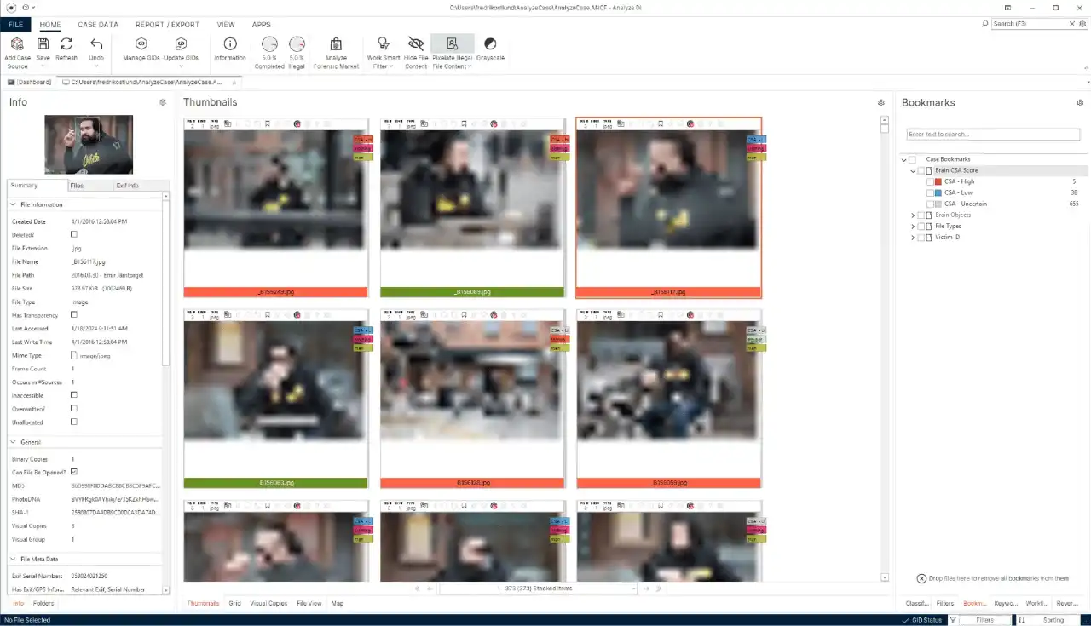The height and width of the screenshot is (626, 1091).
Task: Open the Information icon
Action: coord(230,43)
